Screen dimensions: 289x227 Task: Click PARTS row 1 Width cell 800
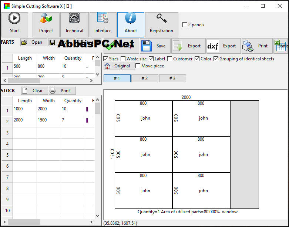coord(48,68)
